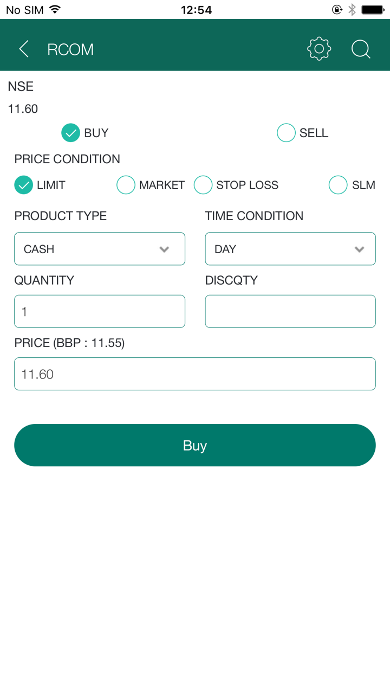The height and width of the screenshot is (694, 390).
Task: Select the SELL radio option
Action: (x=286, y=133)
